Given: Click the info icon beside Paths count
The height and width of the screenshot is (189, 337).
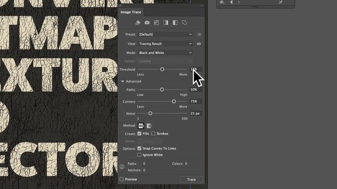Looking at the screenshot, I should pos(122,167).
